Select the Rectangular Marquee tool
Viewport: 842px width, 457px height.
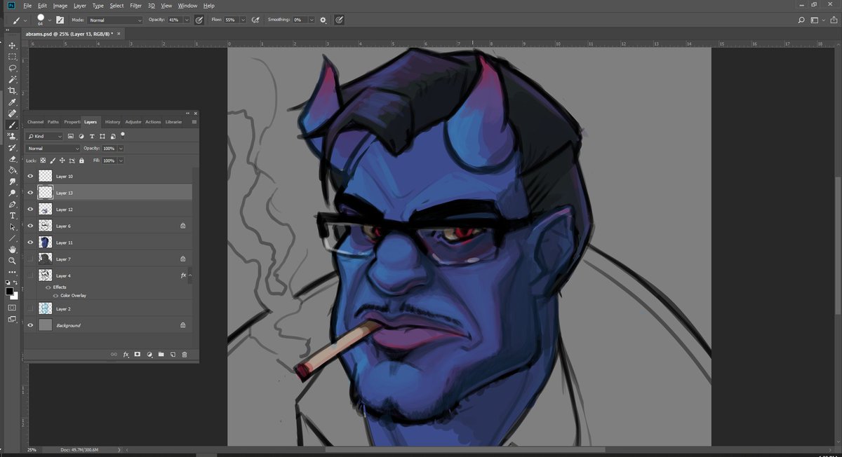coord(12,57)
